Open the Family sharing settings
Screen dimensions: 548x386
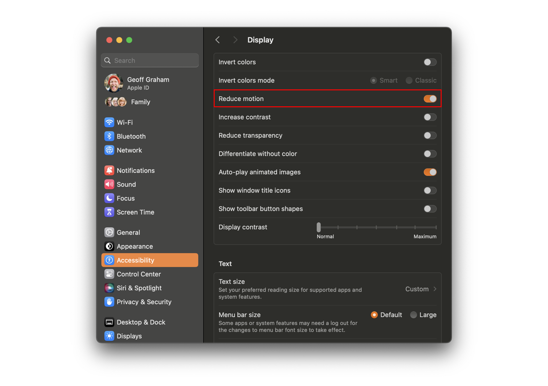click(x=140, y=102)
